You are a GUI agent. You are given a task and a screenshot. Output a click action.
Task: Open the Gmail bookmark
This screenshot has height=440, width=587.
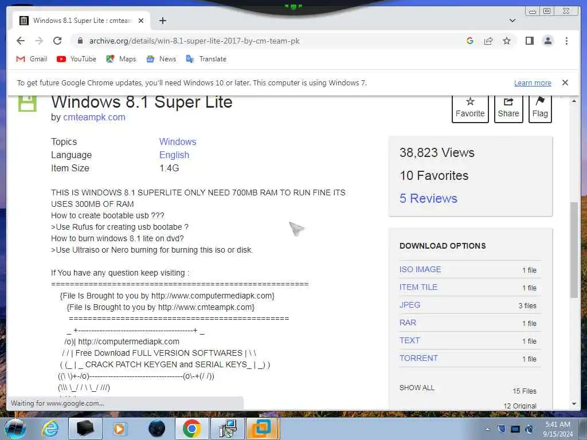pos(32,59)
